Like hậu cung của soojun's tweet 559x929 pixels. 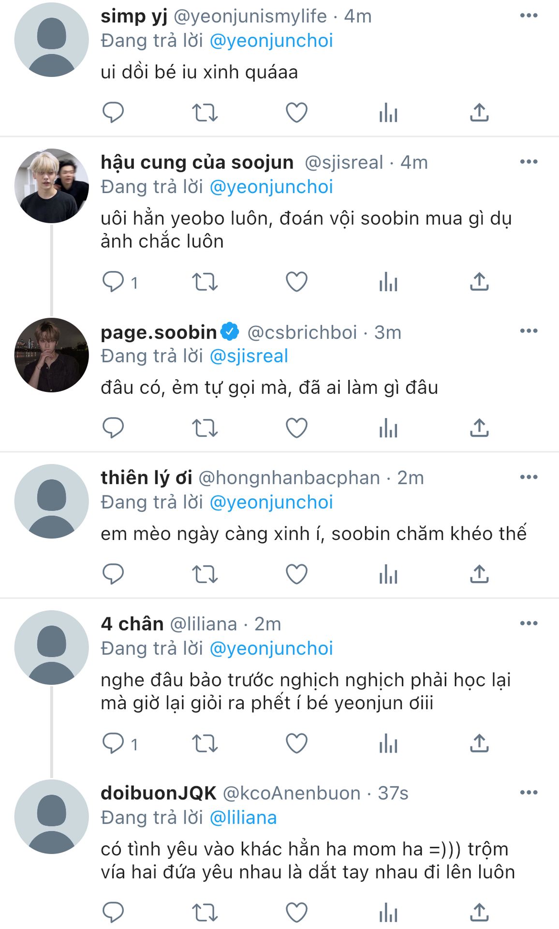[x=296, y=282]
